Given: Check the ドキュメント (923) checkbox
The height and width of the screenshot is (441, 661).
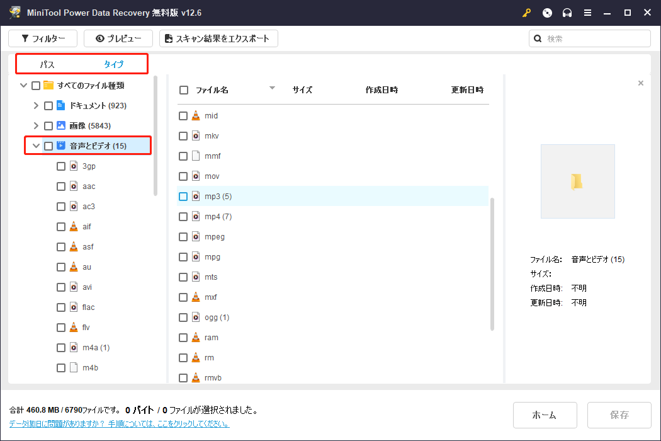Looking at the screenshot, I should [x=48, y=105].
